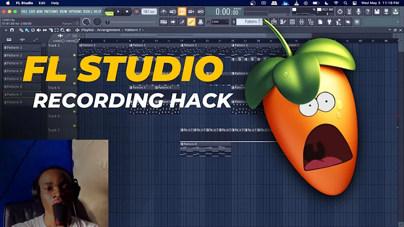Open the Undo history icon
Screen dimensions: 404x227
[340, 11]
